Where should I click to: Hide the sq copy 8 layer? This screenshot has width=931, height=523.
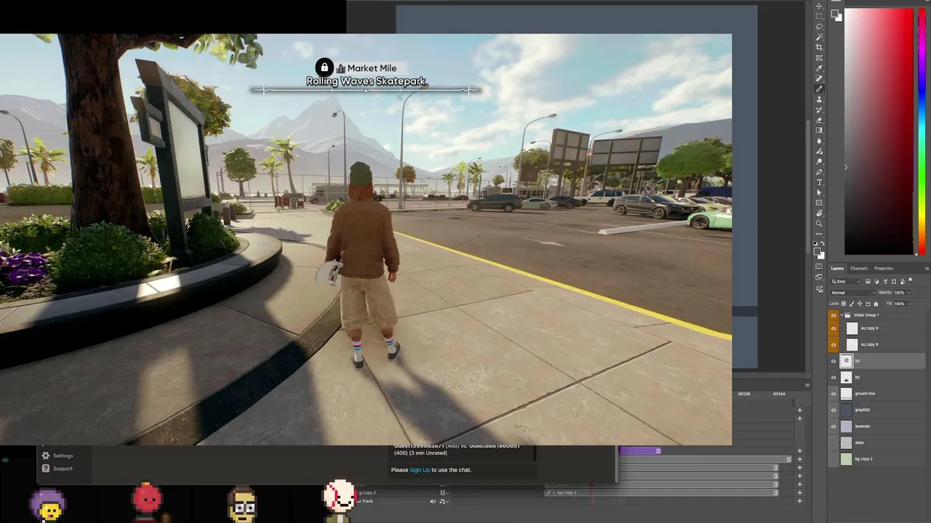[x=834, y=344]
